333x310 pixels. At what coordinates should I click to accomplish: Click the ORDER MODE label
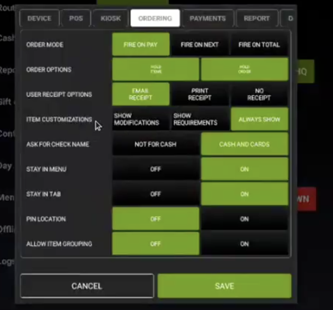pyautogui.click(x=45, y=44)
